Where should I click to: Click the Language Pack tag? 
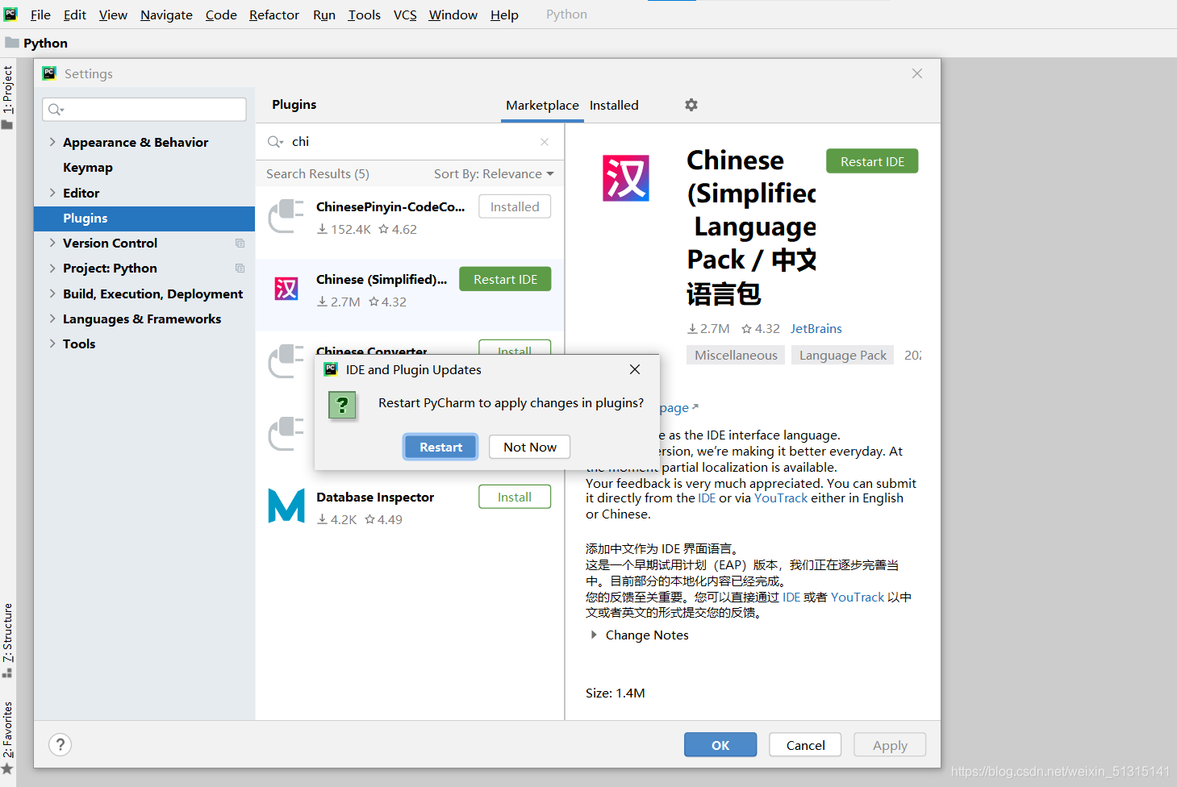[842, 356]
